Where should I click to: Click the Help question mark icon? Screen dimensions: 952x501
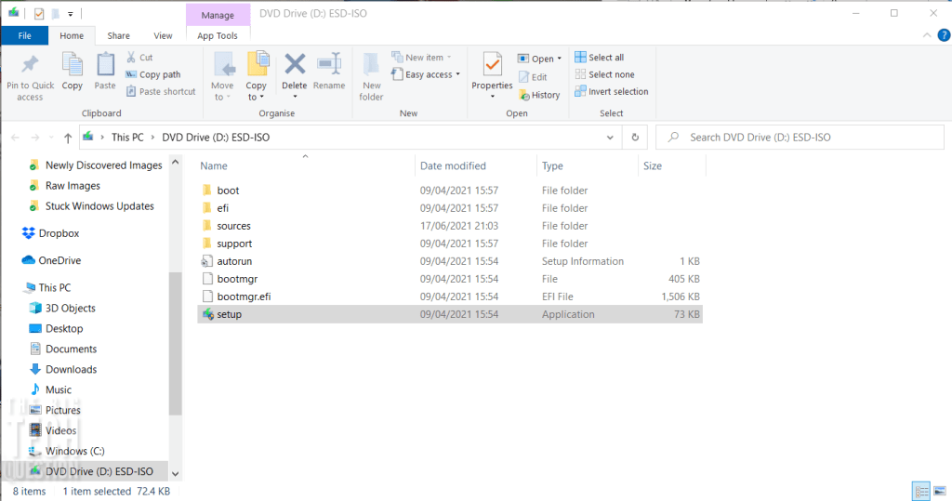click(944, 35)
